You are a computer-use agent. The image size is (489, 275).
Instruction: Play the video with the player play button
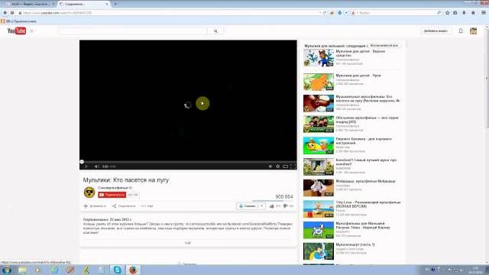pos(86,167)
